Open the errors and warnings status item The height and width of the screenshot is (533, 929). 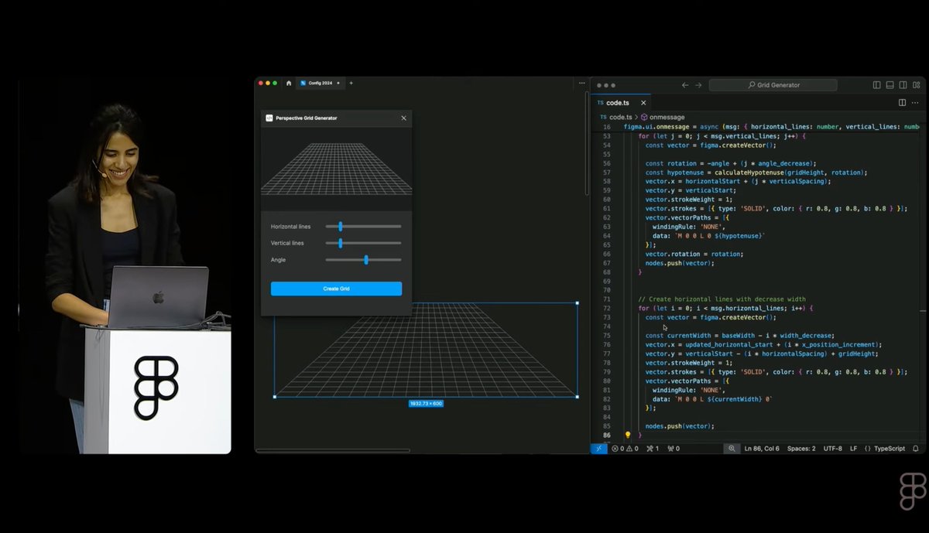(x=625, y=449)
